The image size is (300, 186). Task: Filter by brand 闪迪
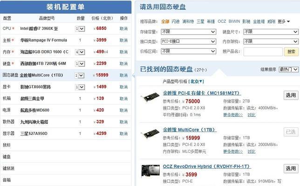176,21
